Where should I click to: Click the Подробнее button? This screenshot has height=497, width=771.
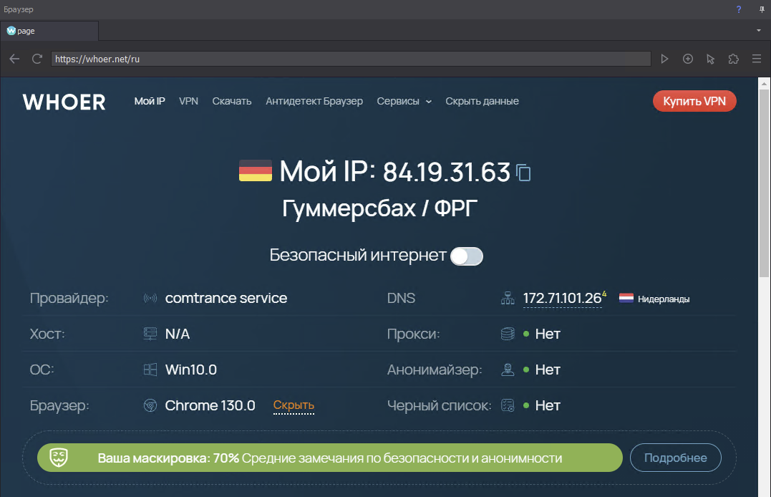coord(676,458)
